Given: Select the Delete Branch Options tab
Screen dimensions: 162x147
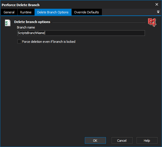Looking at the screenshot, I should [x=53, y=12].
